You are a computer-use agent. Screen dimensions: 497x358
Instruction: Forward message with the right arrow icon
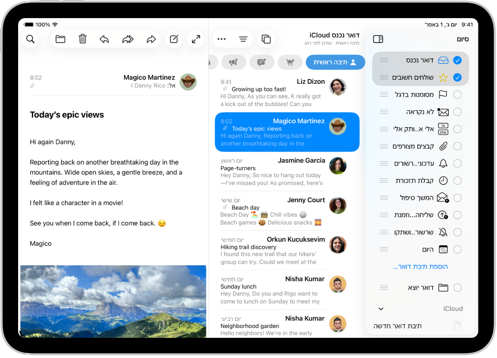[x=151, y=39]
